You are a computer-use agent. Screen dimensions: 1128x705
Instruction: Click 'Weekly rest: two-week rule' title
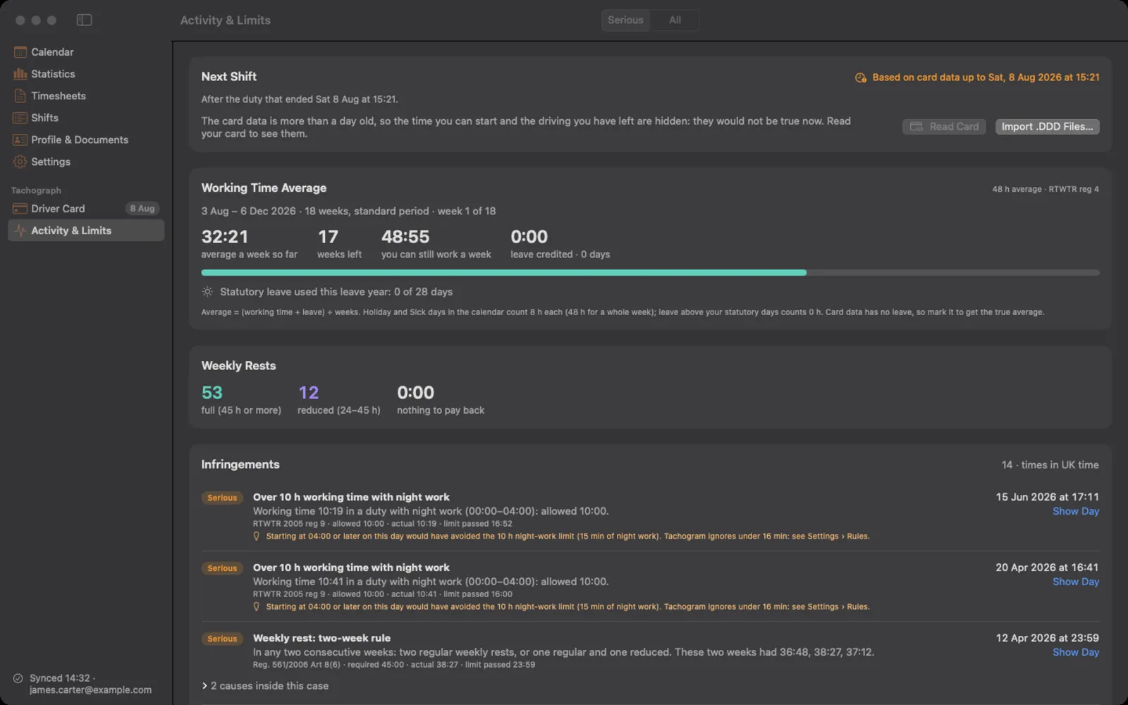point(321,638)
